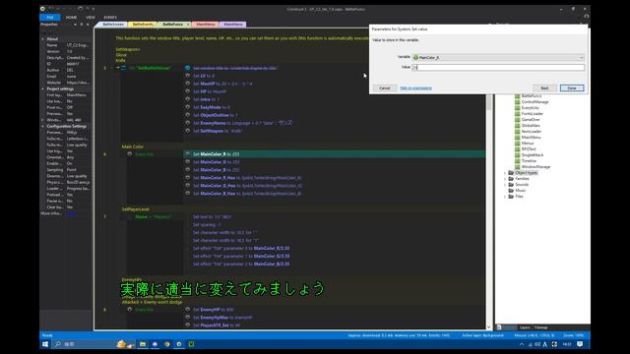Open the ControlManage event sheet
The height and width of the screenshot is (354, 630).
point(535,102)
